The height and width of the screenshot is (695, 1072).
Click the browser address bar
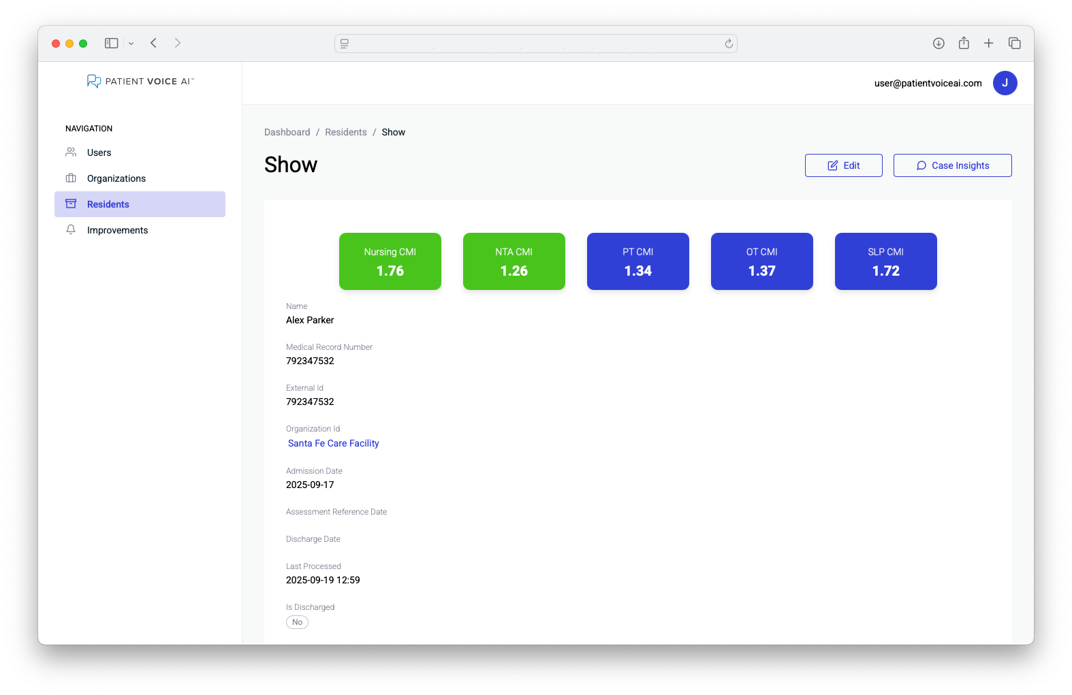pos(535,44)
